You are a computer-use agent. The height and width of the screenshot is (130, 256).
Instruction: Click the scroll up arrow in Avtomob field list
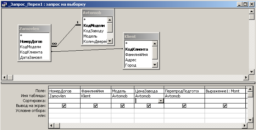pos(110,20)
